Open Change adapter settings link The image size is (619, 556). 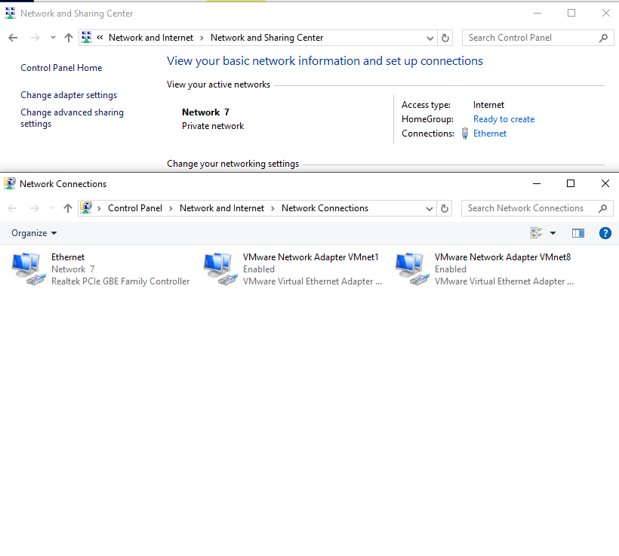click(69, 95)
